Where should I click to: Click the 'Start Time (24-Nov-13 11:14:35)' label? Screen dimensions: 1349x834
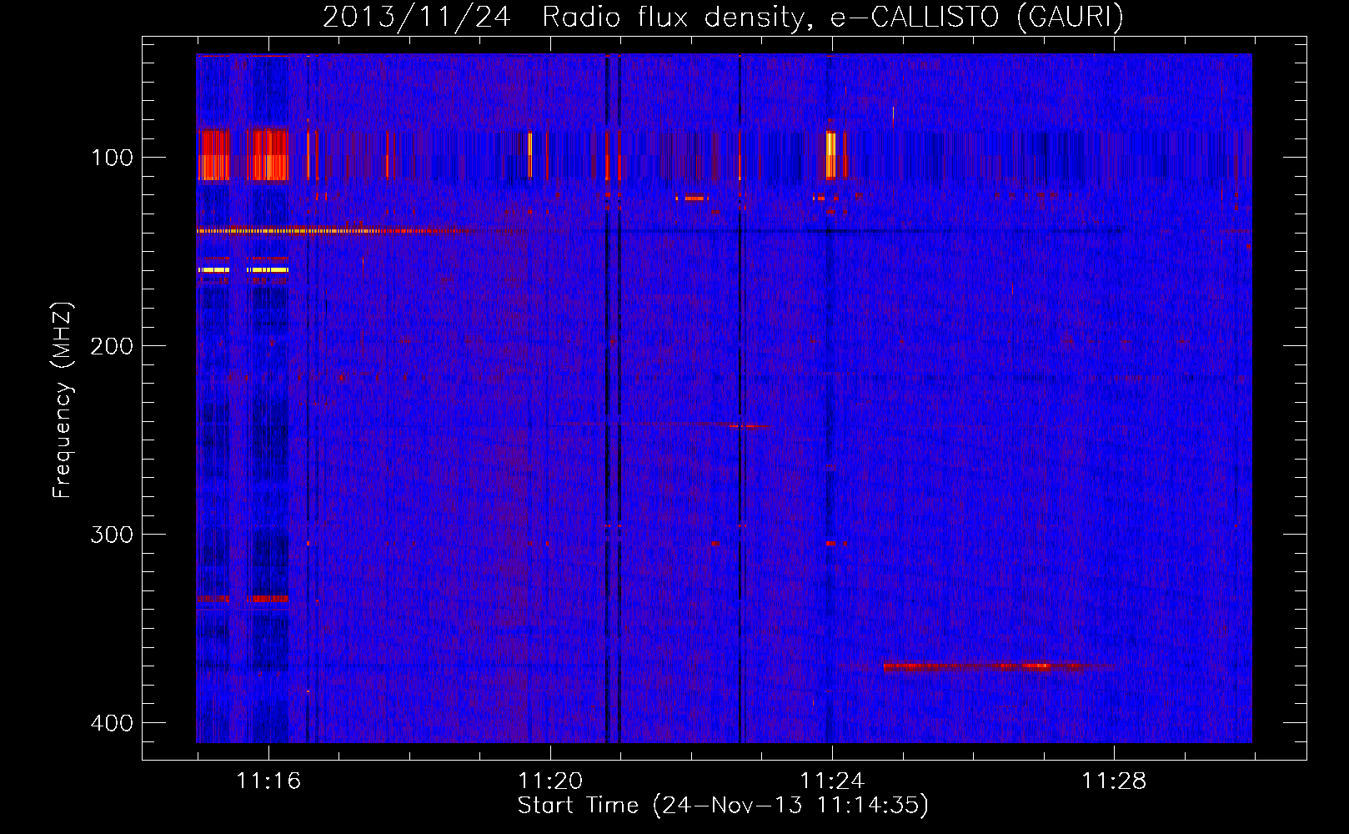[x=723, y=806]
